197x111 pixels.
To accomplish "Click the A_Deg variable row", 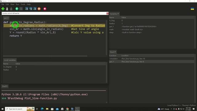I will (x=151, y=21).
